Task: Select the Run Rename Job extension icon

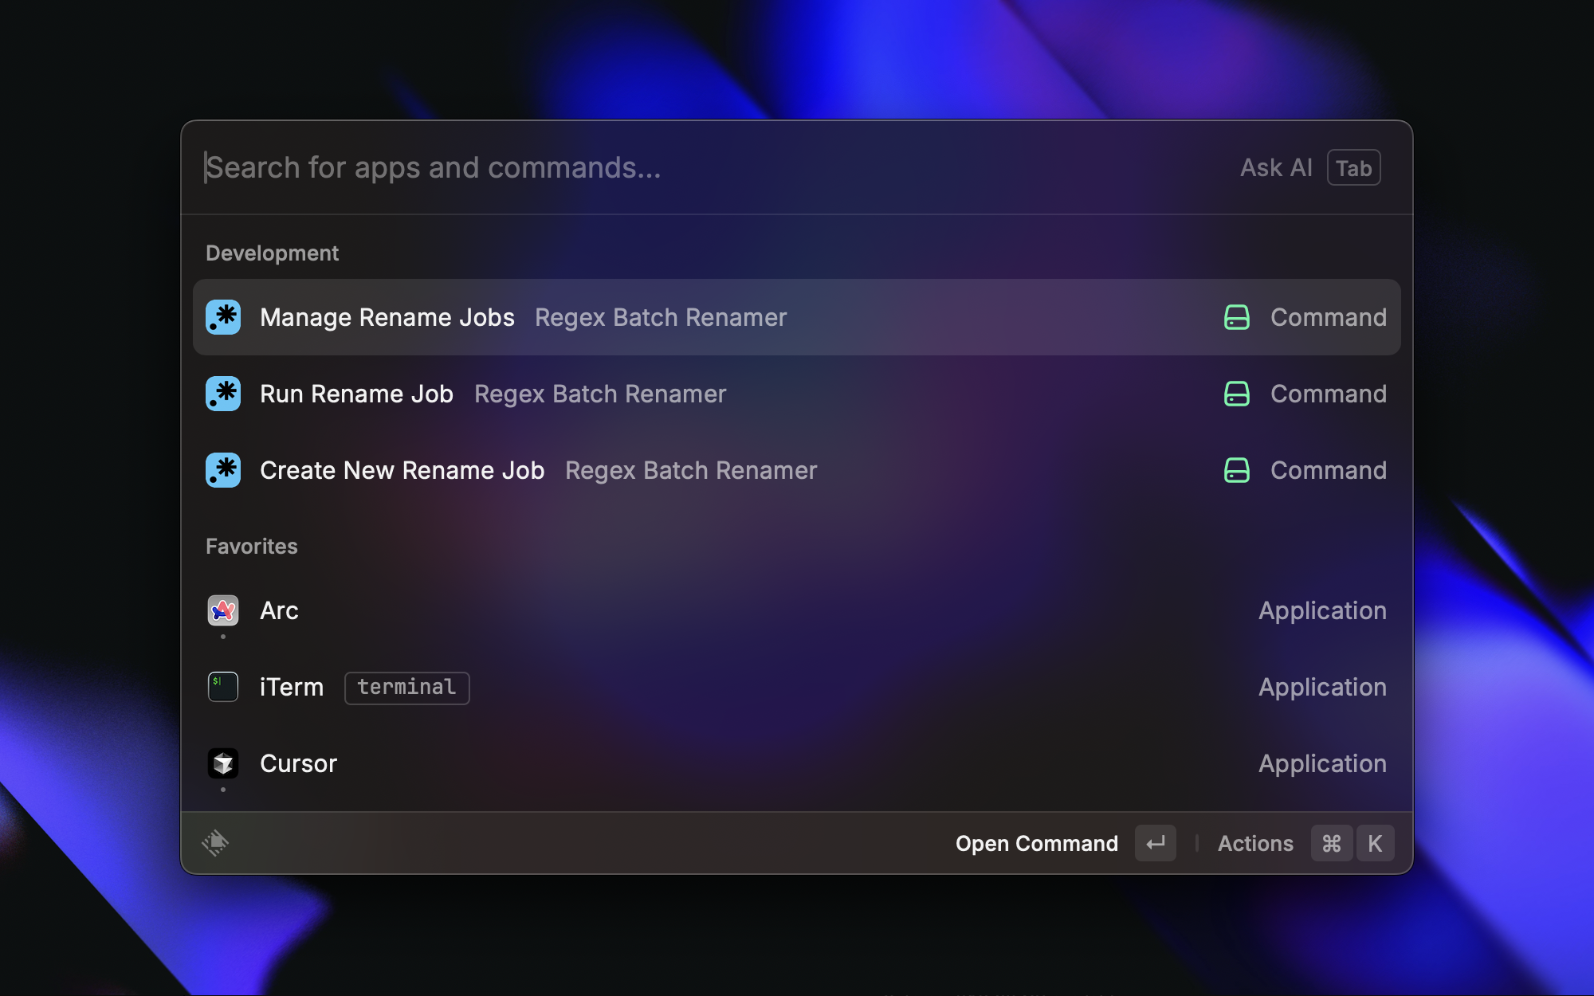Action: pyautogui.click(x=223, y=393)
